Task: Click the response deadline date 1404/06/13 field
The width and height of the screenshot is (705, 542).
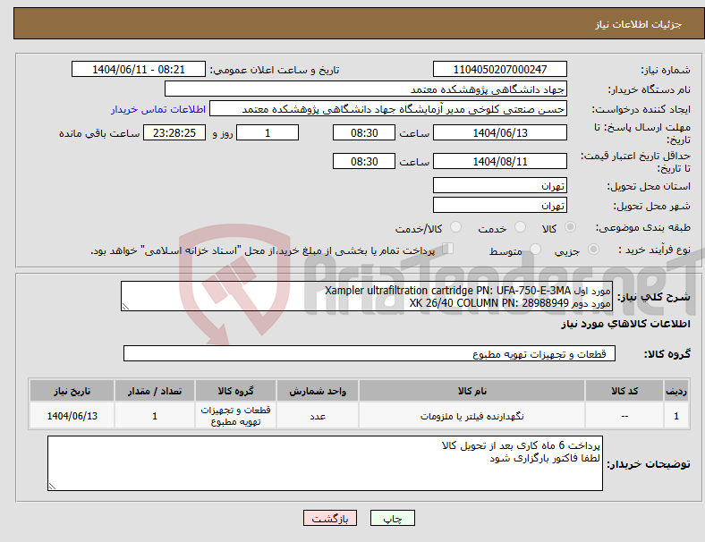Action: pos(499,132)
